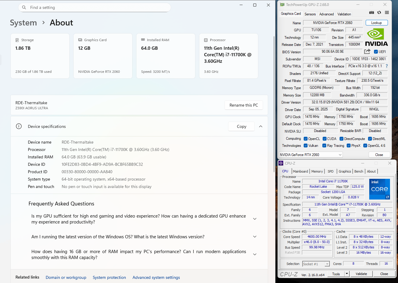398x283 pixels.
Task: Toggle the OpenCL checkbox
Action: (x=305, y=139)
